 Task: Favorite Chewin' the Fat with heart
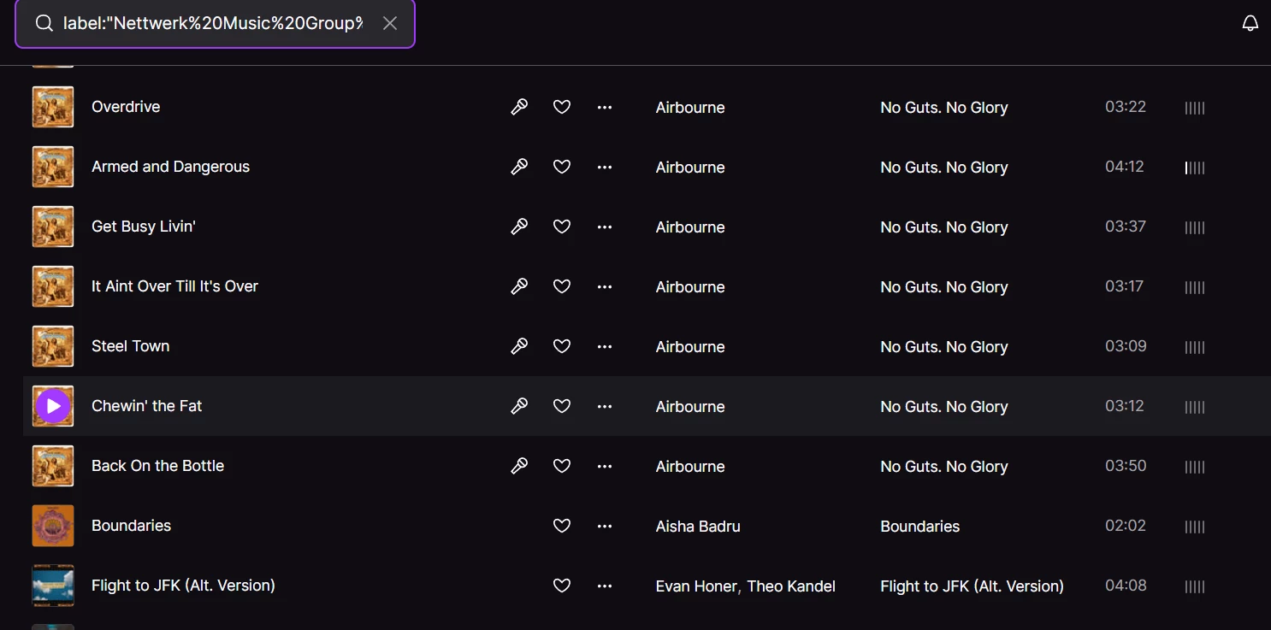562,406
